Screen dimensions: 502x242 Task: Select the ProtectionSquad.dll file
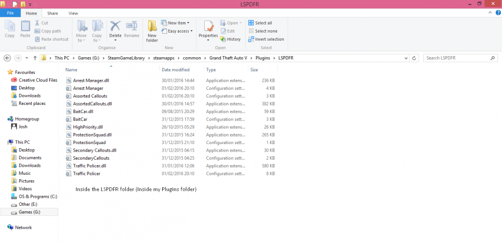[x=89, y=135]
